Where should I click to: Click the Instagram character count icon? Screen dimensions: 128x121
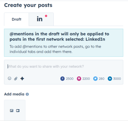tap(79, 79)
